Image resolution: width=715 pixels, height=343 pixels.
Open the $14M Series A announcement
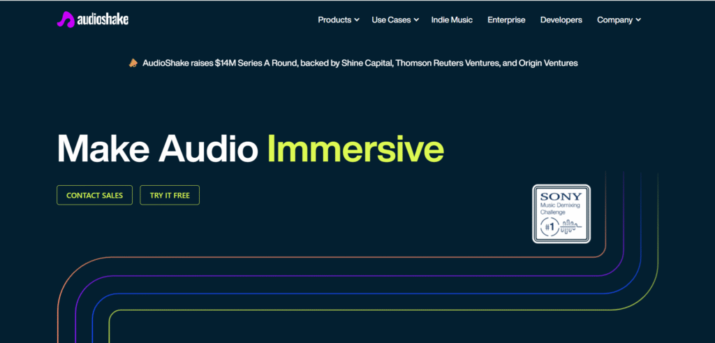pos(360,63)
